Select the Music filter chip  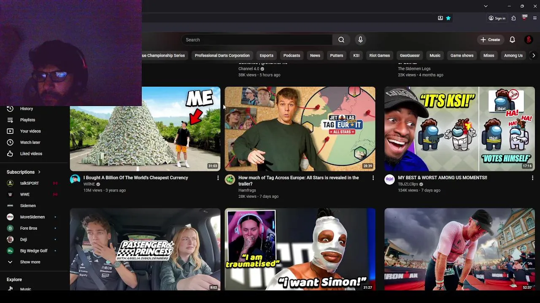(435, 56)
